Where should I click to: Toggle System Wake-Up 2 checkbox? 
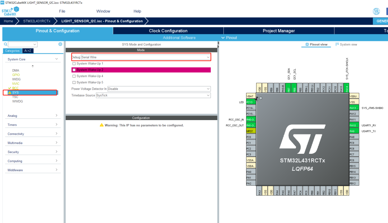pos(74,70)
